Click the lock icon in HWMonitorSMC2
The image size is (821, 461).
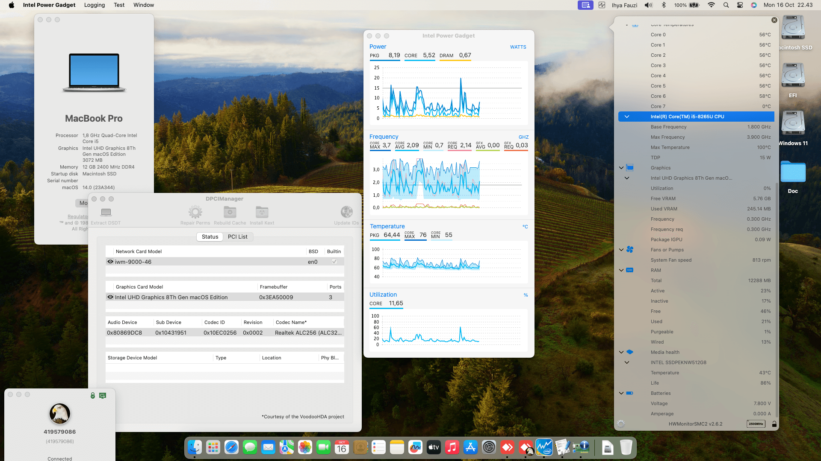tap(774, 424)
